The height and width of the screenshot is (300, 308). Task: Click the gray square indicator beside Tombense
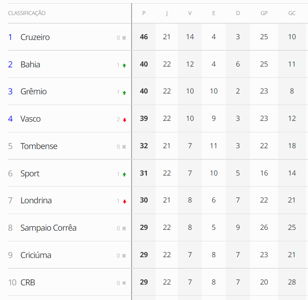124,147
